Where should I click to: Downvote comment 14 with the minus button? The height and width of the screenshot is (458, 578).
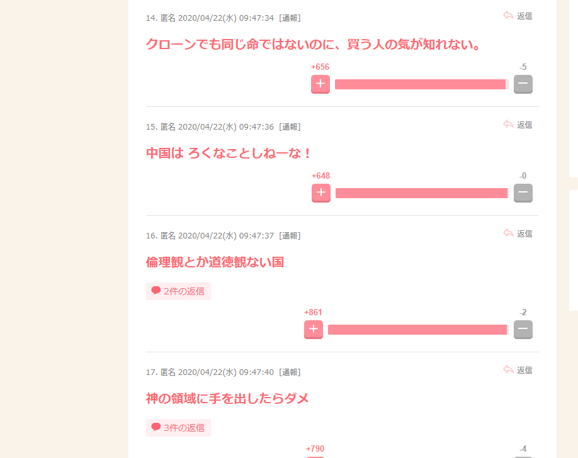click(523, 84)
